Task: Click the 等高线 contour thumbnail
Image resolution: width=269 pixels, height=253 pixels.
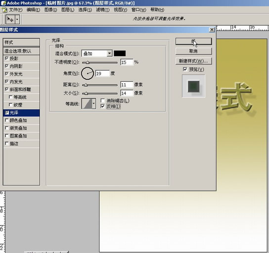Action: click(87, 104)
